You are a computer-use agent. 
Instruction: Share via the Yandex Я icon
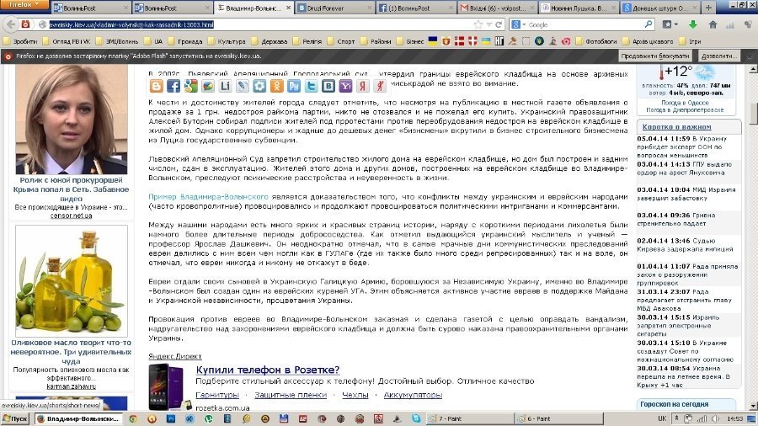point(363,86)
